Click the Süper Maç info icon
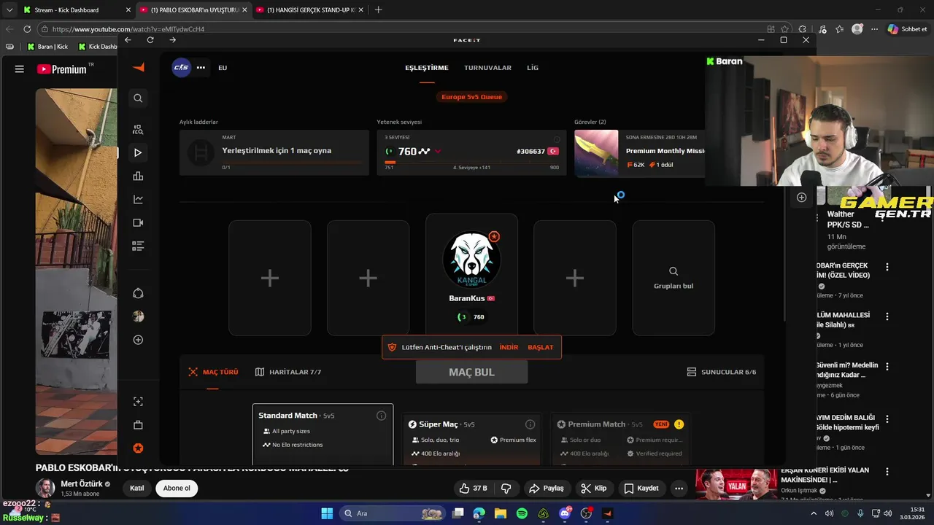Image resolution: width=934 pixels, height=525 pixels. coord(530,424)
